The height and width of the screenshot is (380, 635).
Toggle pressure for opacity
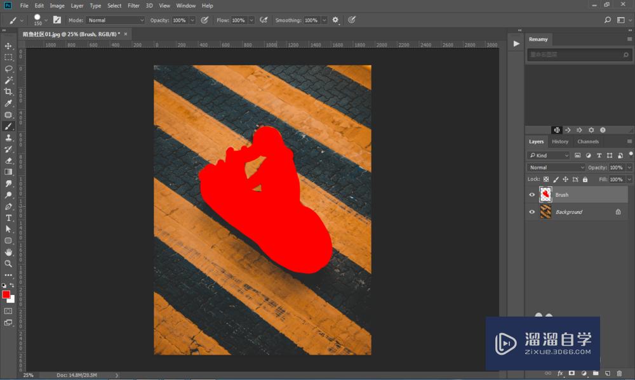point(204,20)
